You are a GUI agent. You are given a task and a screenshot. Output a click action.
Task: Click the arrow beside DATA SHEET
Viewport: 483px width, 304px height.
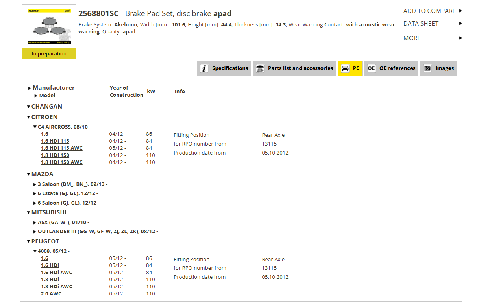click(461, 24)
